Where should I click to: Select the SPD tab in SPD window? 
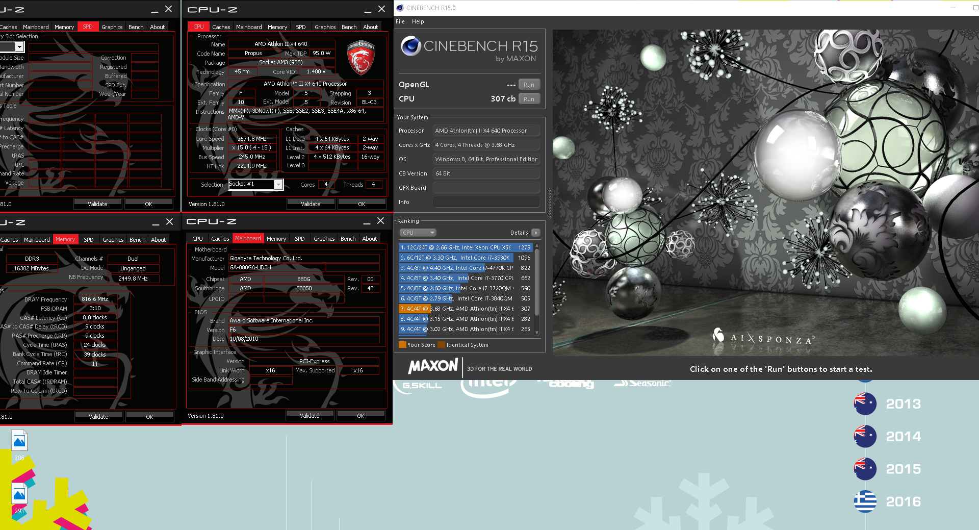click(x=88, y=27)
